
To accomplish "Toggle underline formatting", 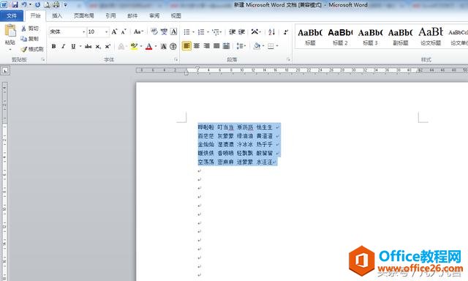I will coord(73,46).
